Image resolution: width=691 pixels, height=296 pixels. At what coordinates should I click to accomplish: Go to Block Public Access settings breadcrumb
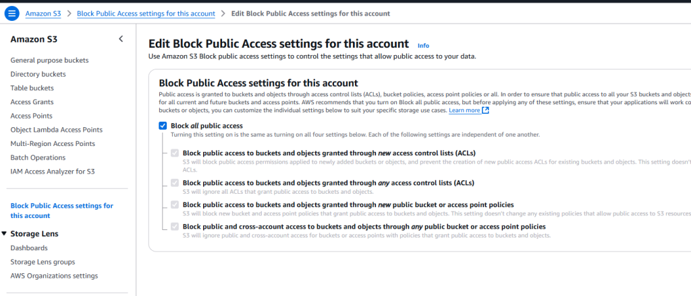(146, 13)
